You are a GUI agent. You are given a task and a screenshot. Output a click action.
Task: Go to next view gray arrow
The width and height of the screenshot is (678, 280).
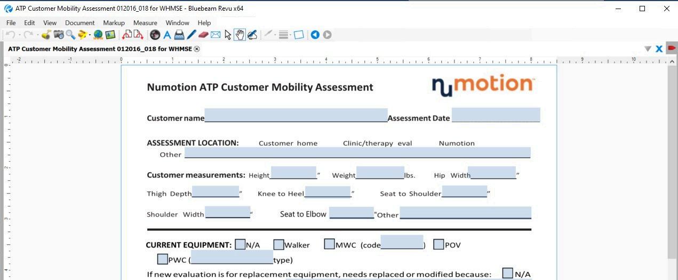point(327,35)
